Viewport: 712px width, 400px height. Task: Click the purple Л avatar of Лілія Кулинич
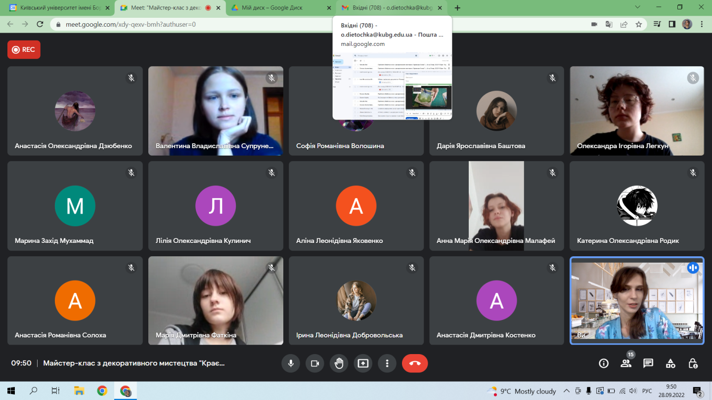[216, 205]
